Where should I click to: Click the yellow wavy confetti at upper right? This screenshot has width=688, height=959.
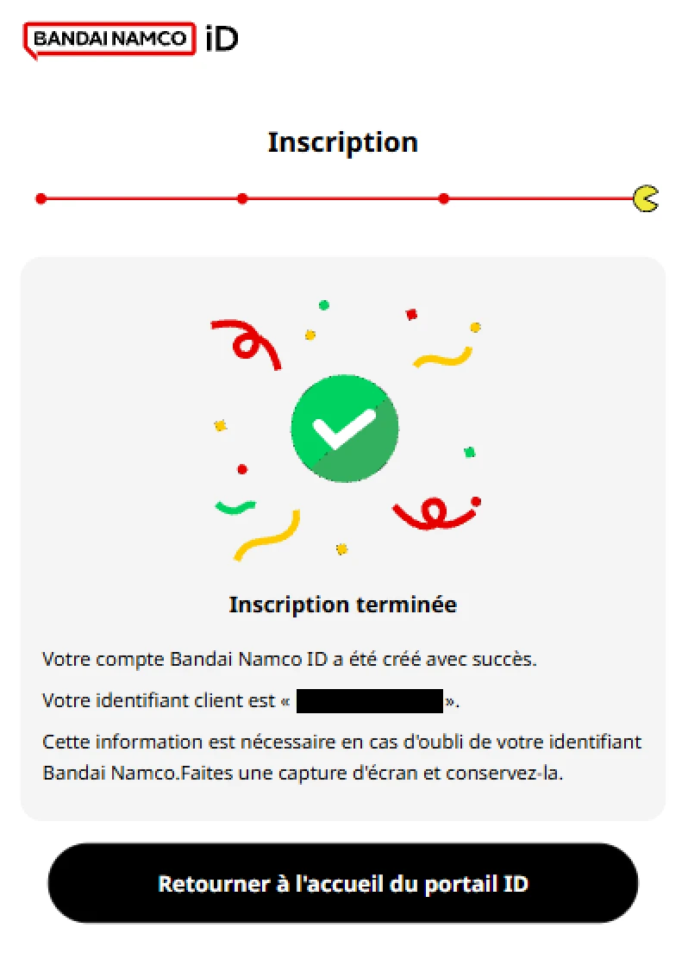point(443,357)
